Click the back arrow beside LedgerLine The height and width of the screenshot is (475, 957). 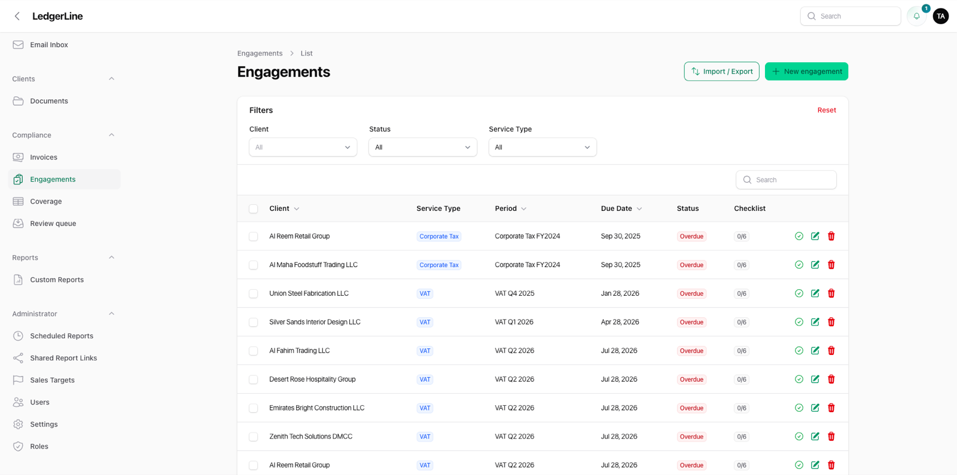17,16
